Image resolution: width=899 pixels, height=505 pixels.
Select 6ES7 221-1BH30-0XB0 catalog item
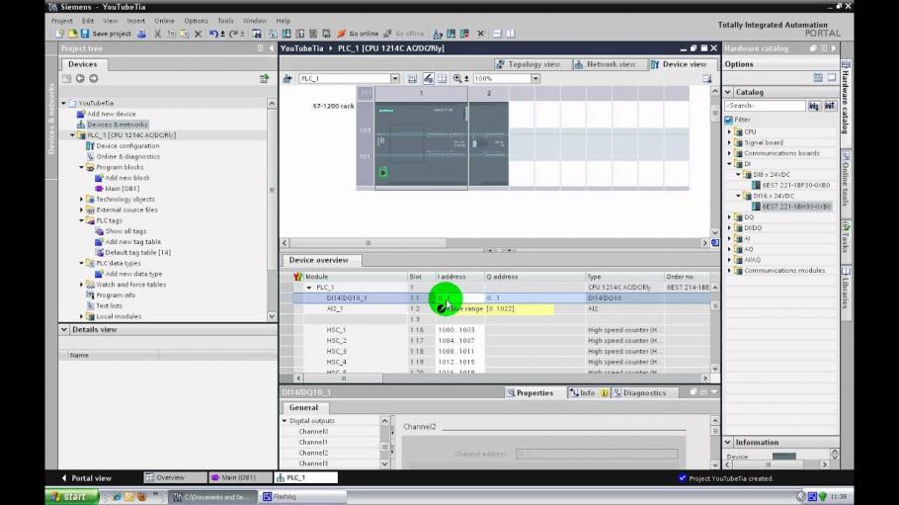tap(796, 207)
